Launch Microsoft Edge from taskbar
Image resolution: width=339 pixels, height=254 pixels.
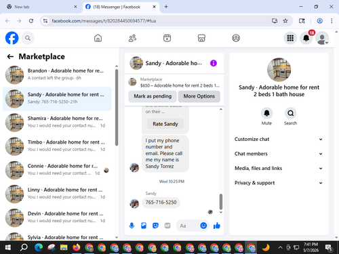39,248
